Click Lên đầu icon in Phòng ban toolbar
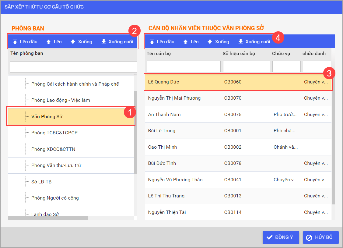Viewport: 343px width, 248px height. [x=15, y=42]
